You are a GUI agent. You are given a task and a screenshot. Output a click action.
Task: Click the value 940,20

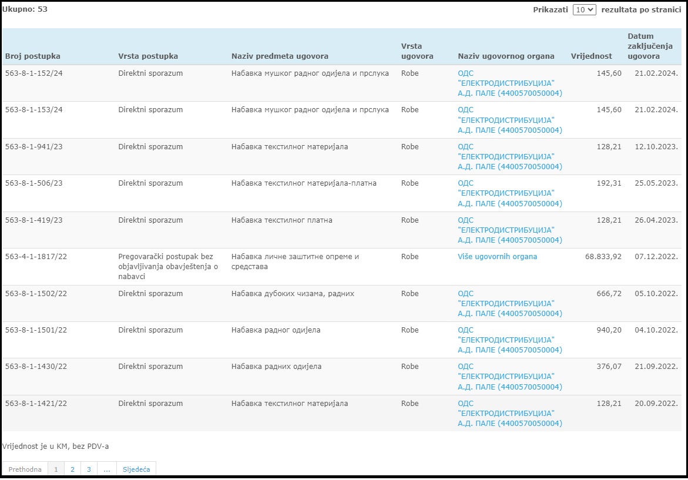(609, 330)
